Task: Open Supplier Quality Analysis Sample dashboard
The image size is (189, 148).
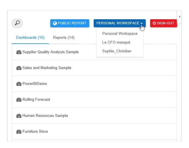Action: coord(51,52)
